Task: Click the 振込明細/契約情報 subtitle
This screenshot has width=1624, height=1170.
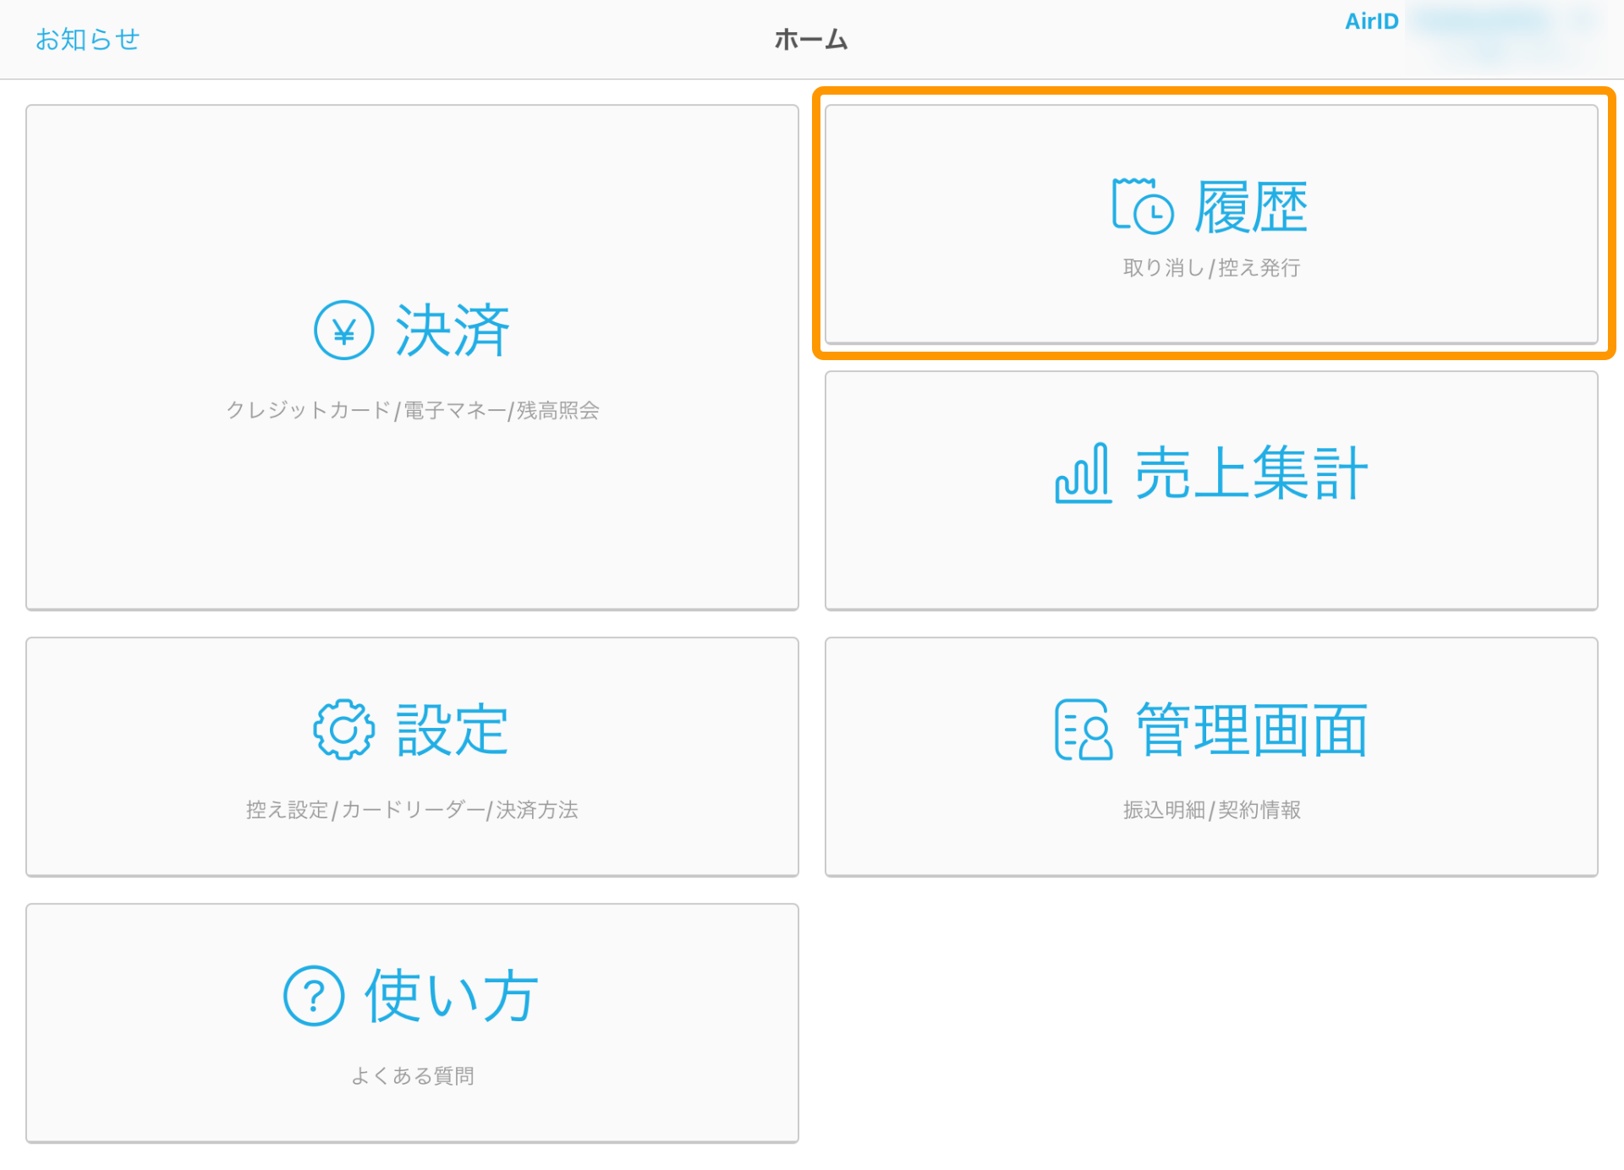Action: pos(1211,810)
